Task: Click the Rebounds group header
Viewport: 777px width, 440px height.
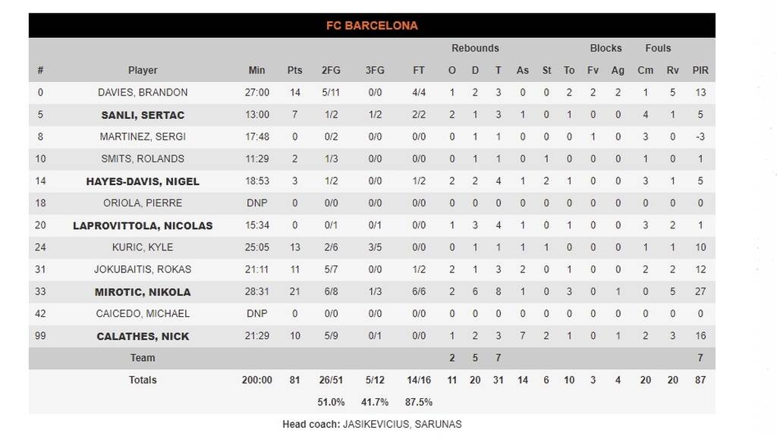Action: click(475, 49)
